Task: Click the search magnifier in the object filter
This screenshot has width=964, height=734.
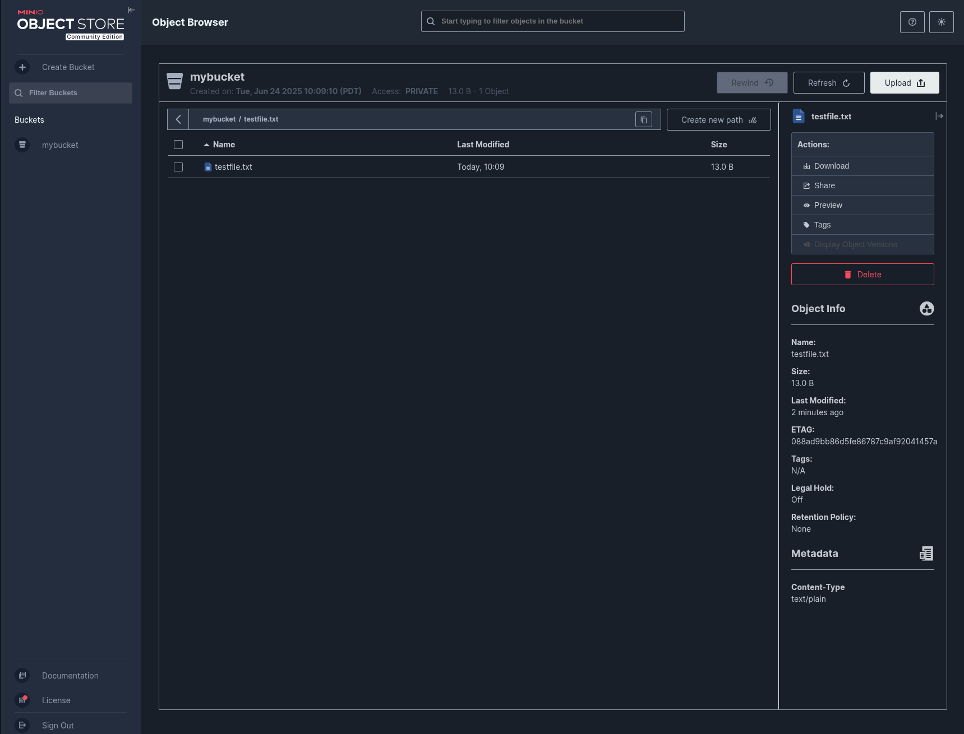Action: click(431, 21)
